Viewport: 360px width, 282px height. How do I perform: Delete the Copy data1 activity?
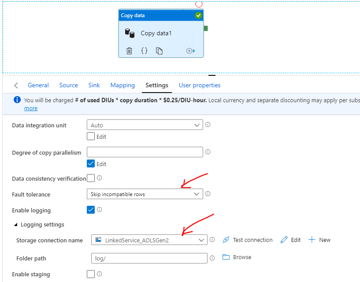[129, 51]
